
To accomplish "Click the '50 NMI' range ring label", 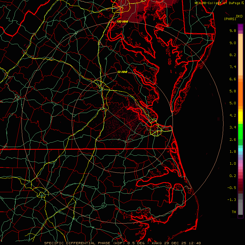I will coord(122,72).
